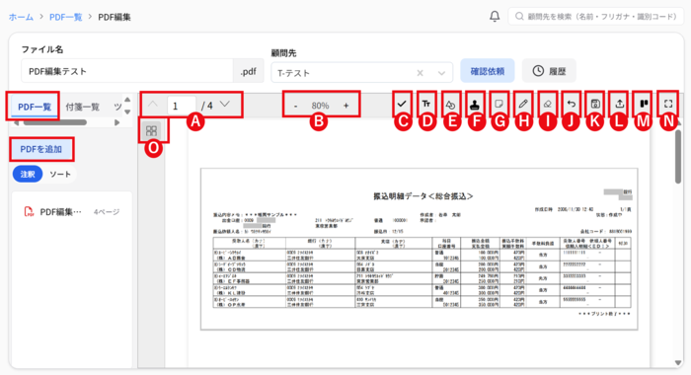Click the 確認依頼 button

[x=488, y=71]
